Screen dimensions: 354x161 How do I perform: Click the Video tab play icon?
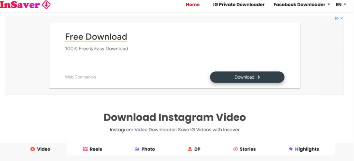pos(32,149)
